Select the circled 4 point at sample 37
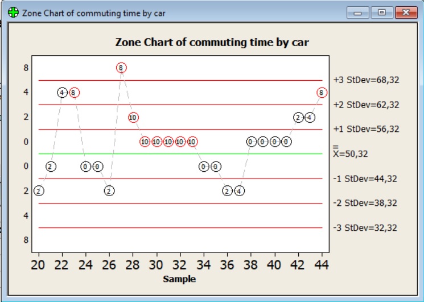424x302 pixels. pyautogui.click(x=239, y=191)
